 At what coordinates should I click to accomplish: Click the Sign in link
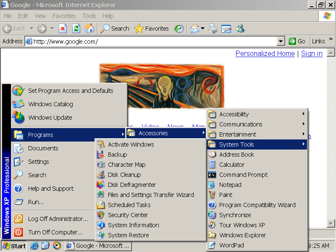[x=312, y=54]
